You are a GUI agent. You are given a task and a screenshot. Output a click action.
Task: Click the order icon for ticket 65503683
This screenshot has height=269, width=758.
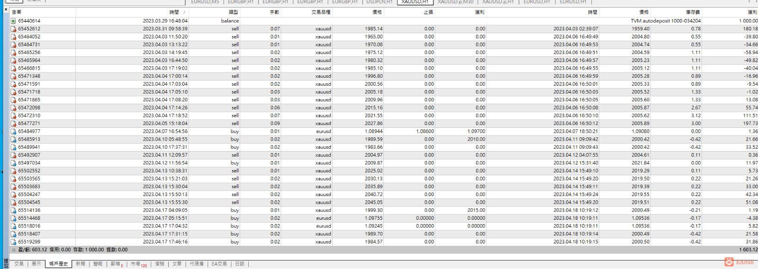14,187
